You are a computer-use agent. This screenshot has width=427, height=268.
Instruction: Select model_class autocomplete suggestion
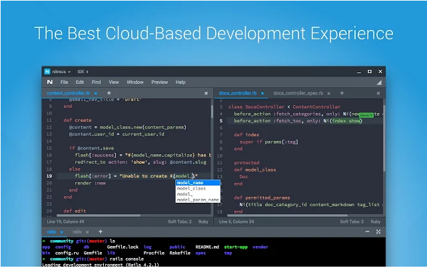pos(198,188)
